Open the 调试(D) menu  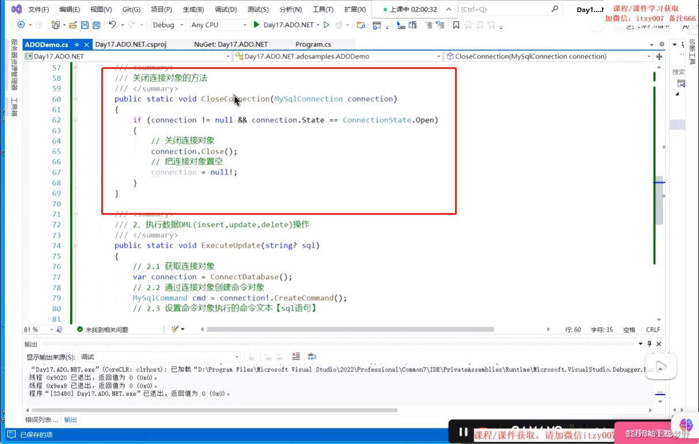[x=225, y=9]
